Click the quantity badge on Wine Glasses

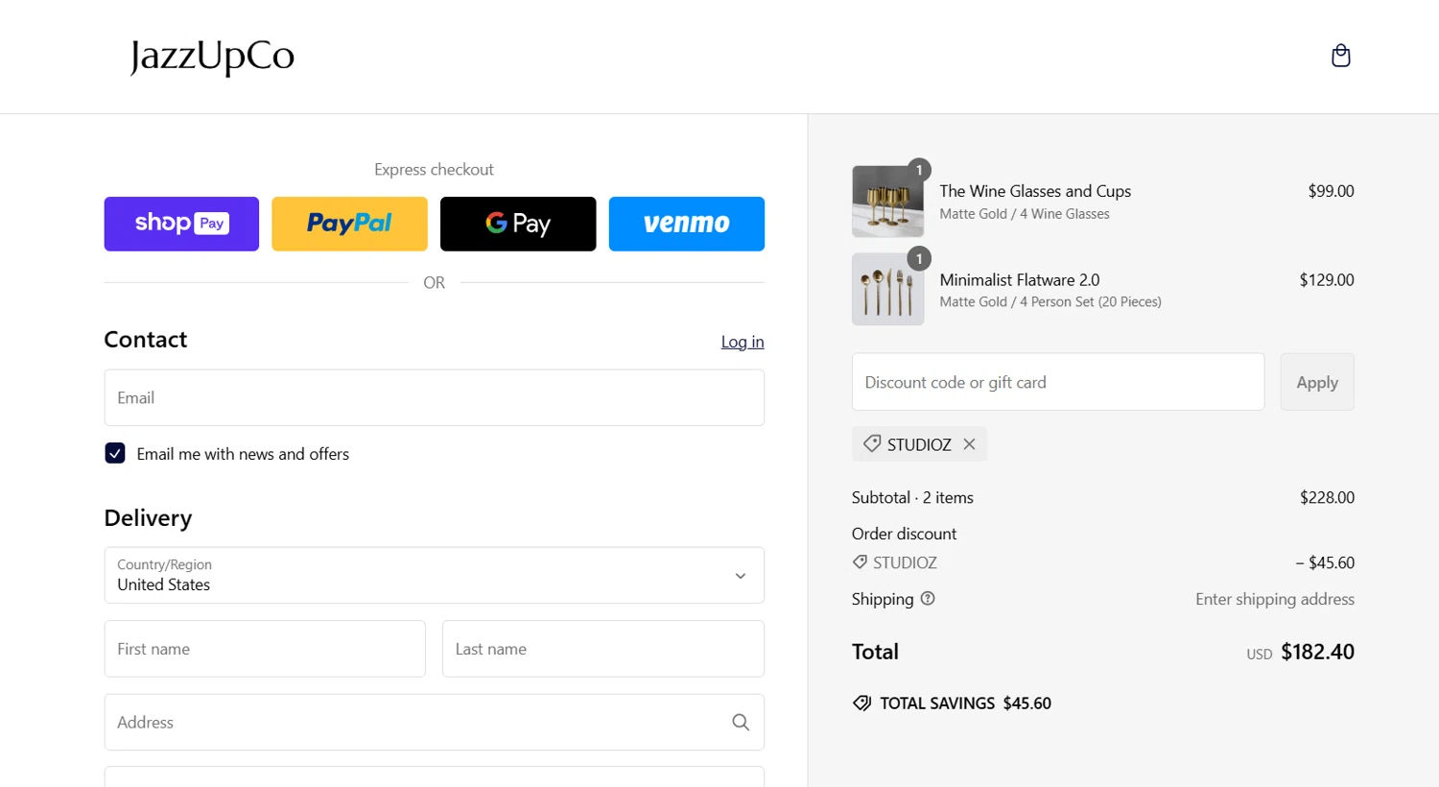pyautogui.click(x=919, y=170)
